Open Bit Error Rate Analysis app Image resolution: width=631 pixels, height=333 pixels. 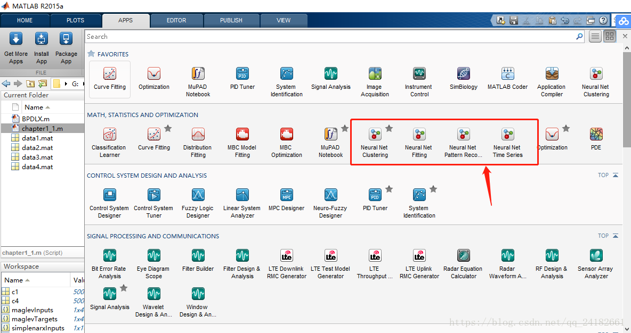[x=109, y=264]
